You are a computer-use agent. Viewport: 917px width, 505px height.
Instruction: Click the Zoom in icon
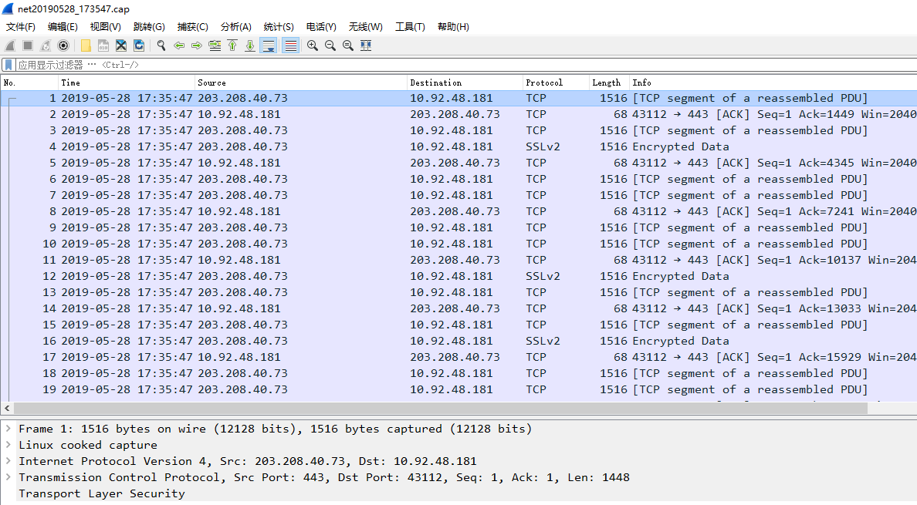tap(313, 45)
